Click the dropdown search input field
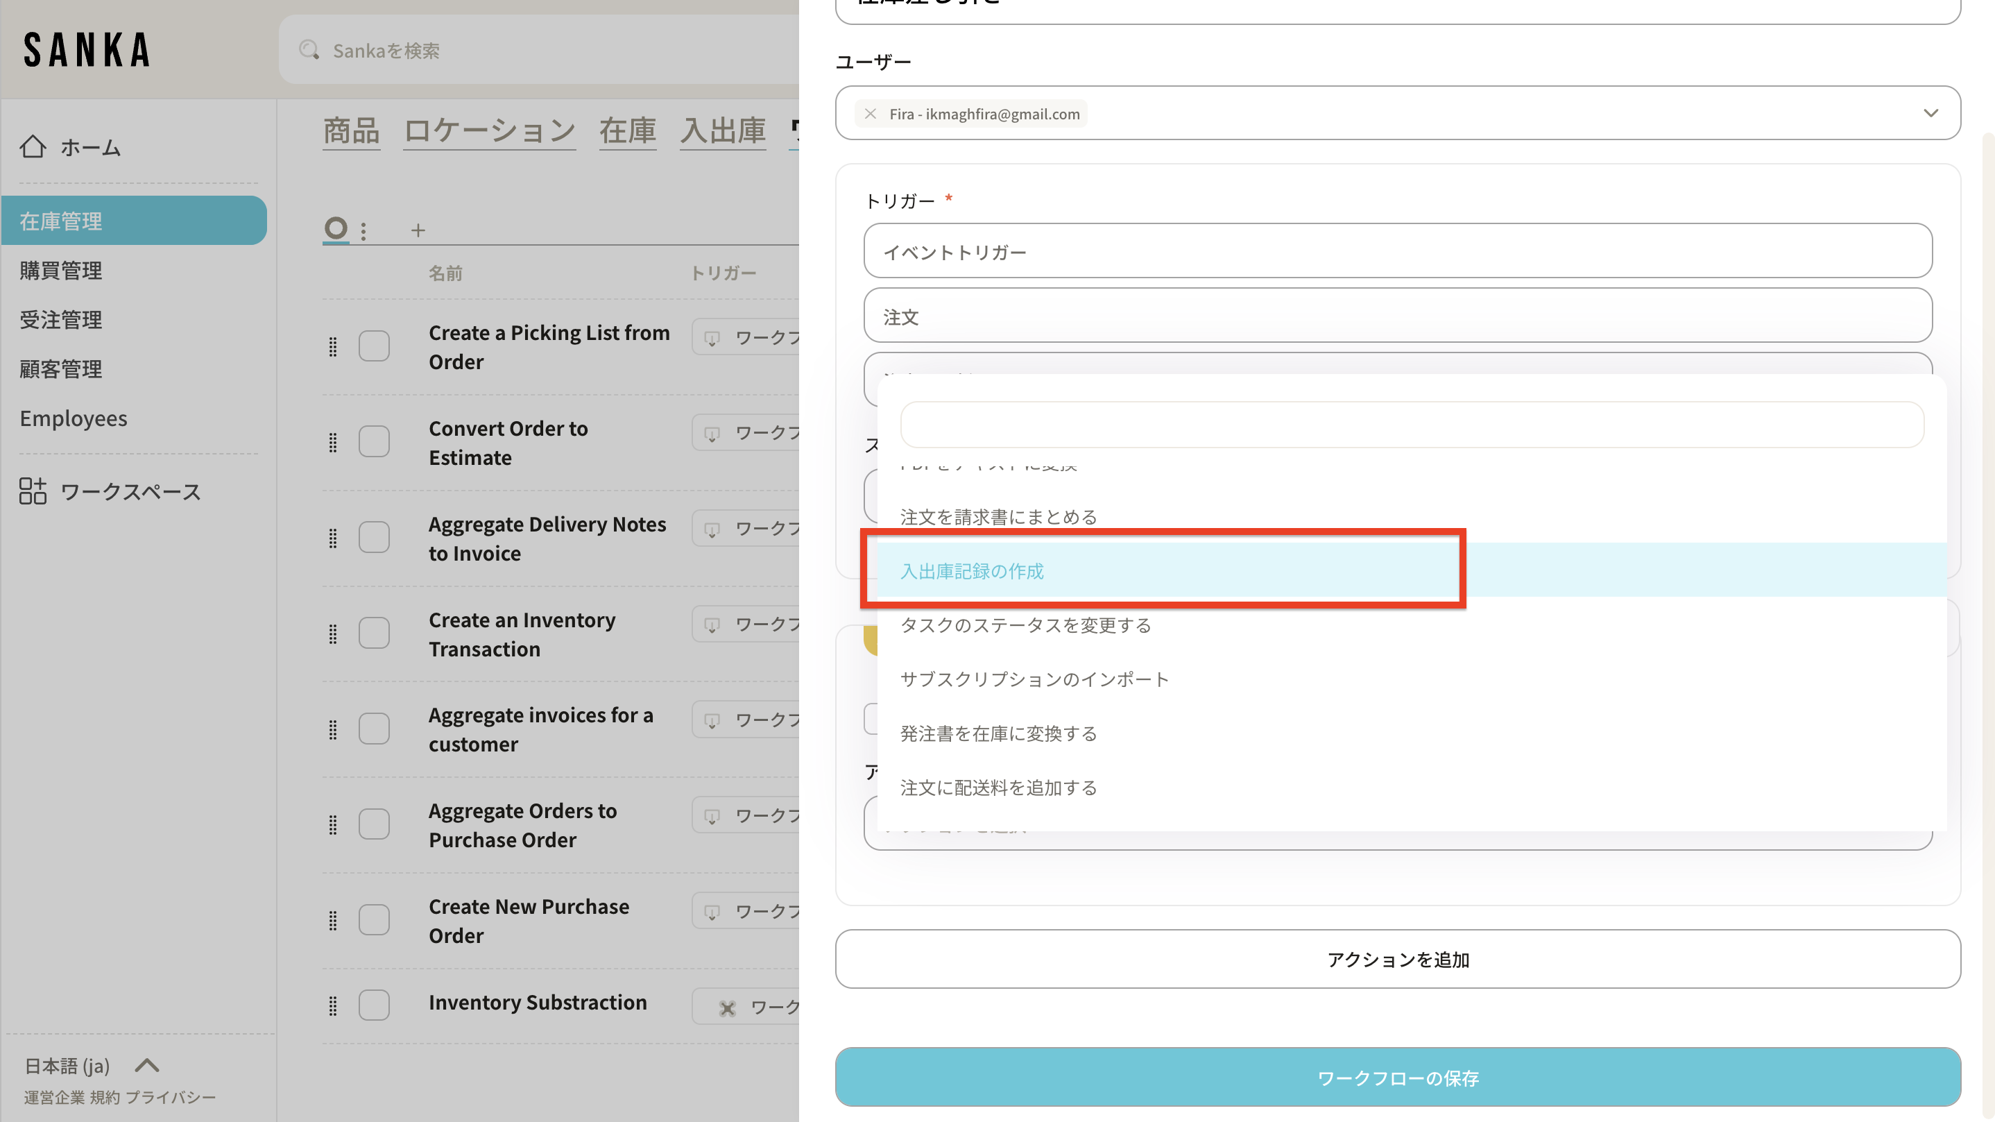The height and width of the screenshot is (1122, 1995). click(x=1411, y=425)
